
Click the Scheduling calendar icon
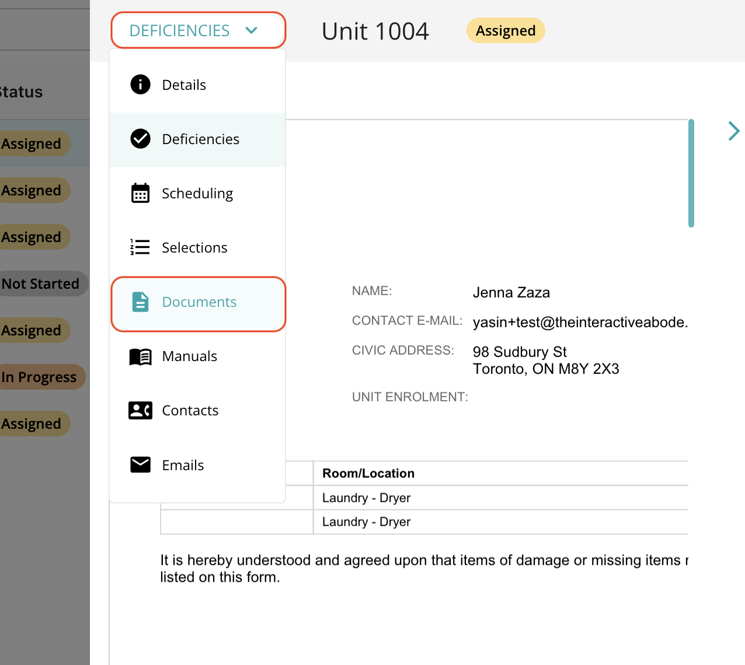point(140,193)
